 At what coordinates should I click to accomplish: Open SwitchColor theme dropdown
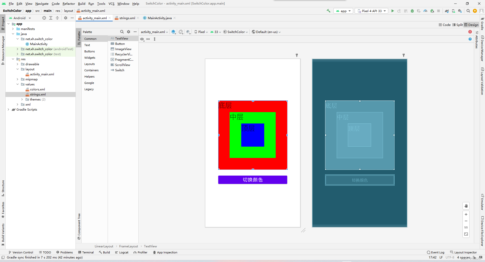pyautogui.click(x=235, y=32)
